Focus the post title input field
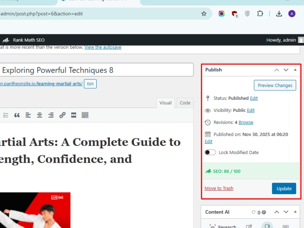Viewport: 304px width, 228px height. tap(96, 70)
